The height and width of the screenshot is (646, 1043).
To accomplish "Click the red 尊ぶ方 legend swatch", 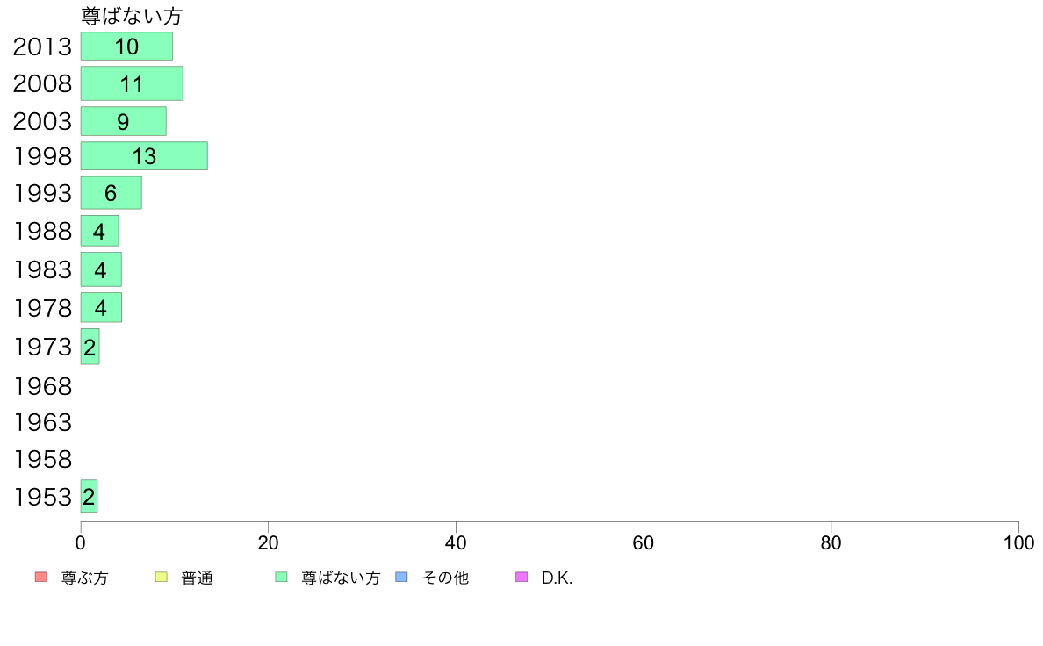I will [41, 577].
